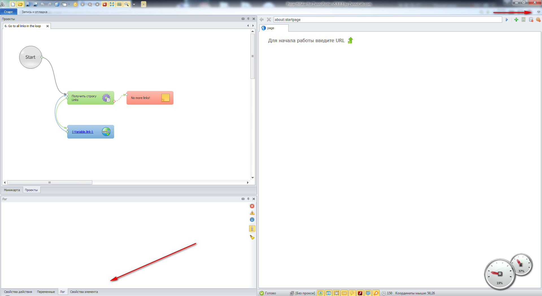The image size is (542, 296).
Task: Select the 'page' browser tab
Action: tap(273, 28)
